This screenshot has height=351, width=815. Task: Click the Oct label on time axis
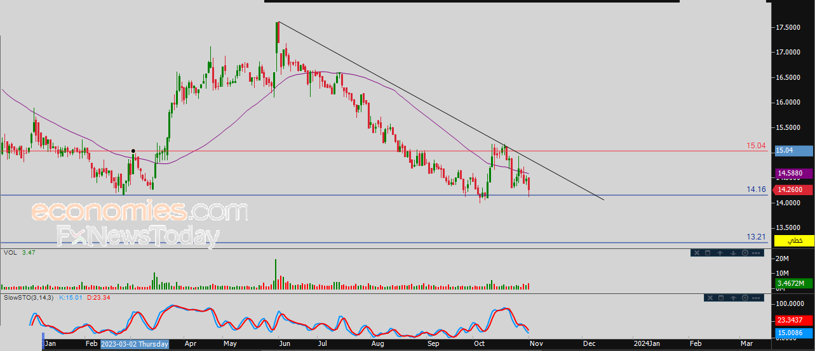[481, 344]
